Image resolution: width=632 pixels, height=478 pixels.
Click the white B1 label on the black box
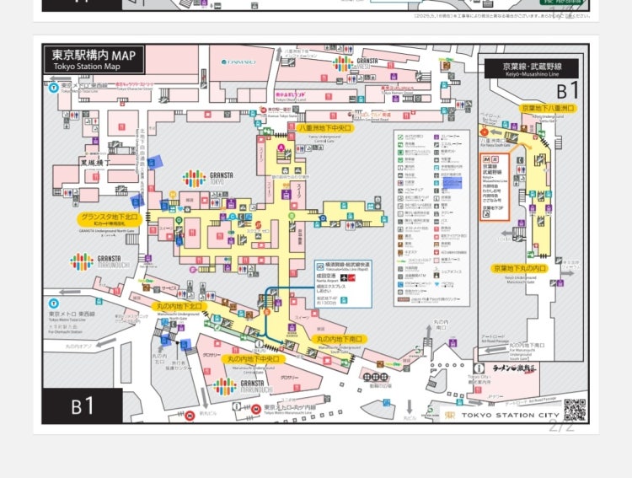coord(83,406)
